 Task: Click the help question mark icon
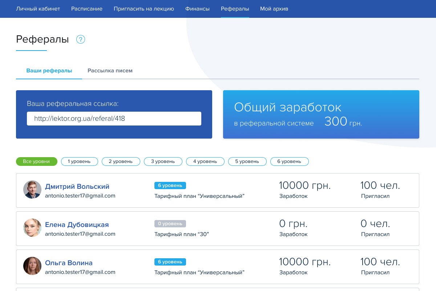(81, 39)
